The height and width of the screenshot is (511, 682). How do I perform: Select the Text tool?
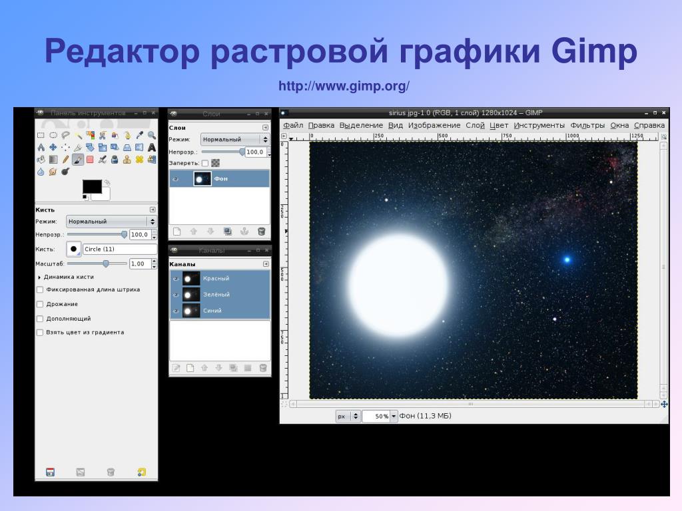pos(151,147)
